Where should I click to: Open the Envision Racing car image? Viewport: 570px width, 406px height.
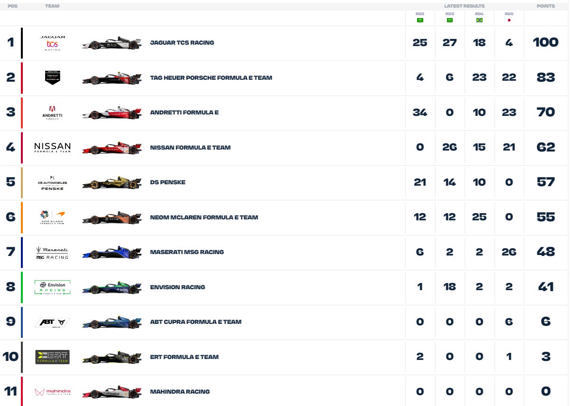tap(112, 287)
